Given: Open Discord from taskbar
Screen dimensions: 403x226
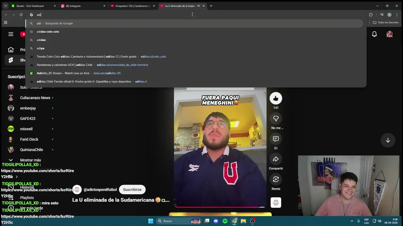Looking at the screenshot, I should click(216, 221).
